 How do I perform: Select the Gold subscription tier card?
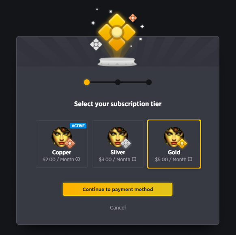(x=174, y=144)
